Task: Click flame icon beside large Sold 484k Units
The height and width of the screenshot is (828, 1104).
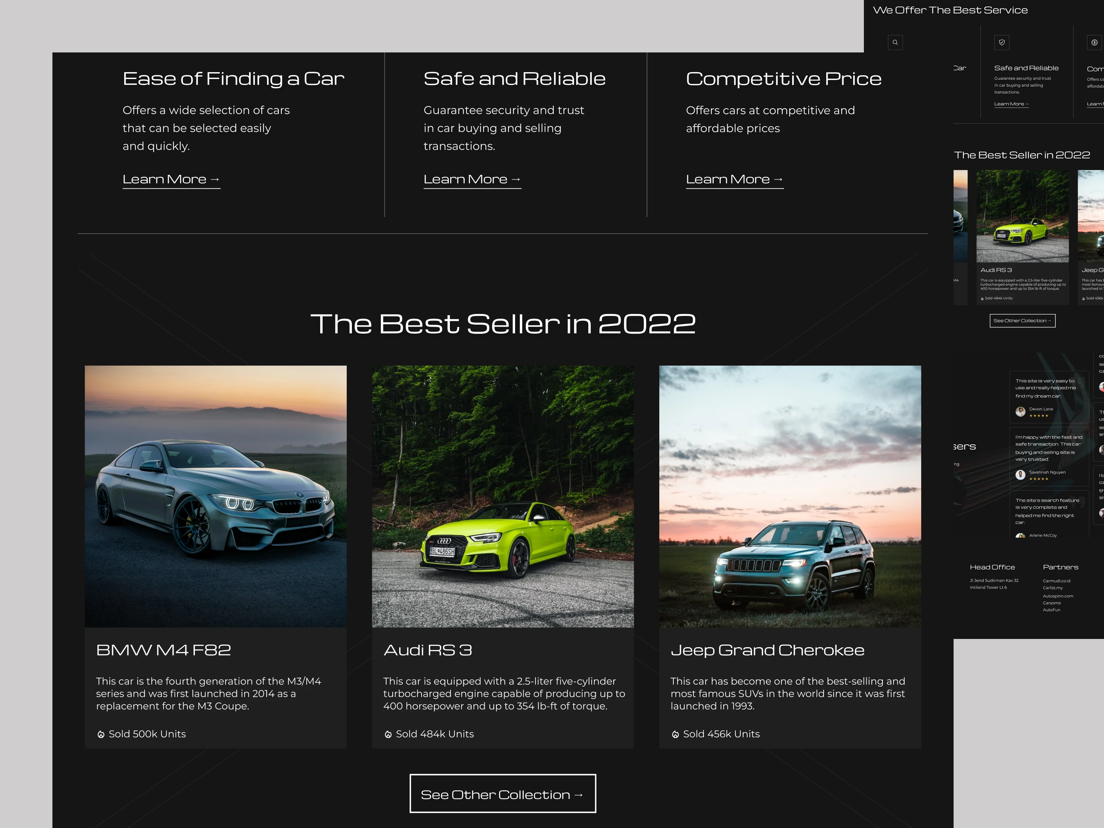Action: [x=388, y=734]
